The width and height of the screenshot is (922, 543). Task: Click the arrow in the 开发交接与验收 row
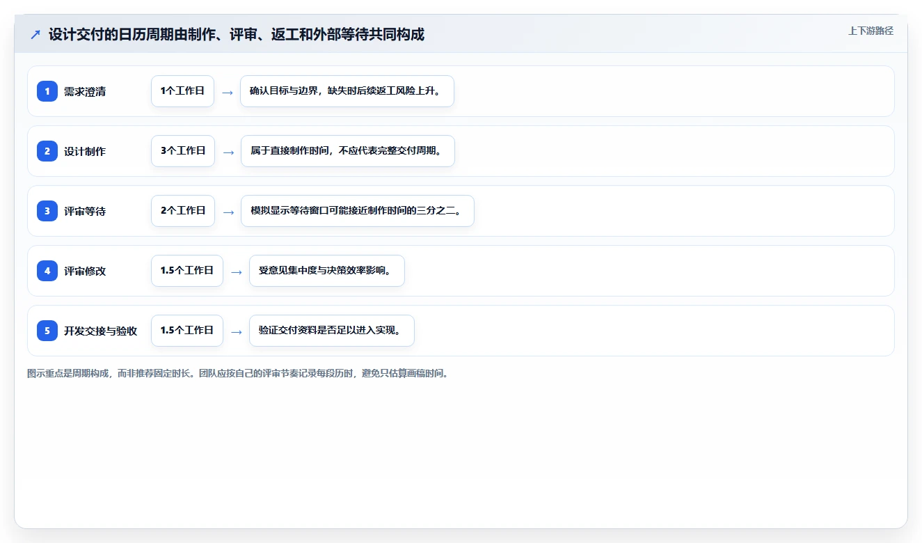click(237, 331)
